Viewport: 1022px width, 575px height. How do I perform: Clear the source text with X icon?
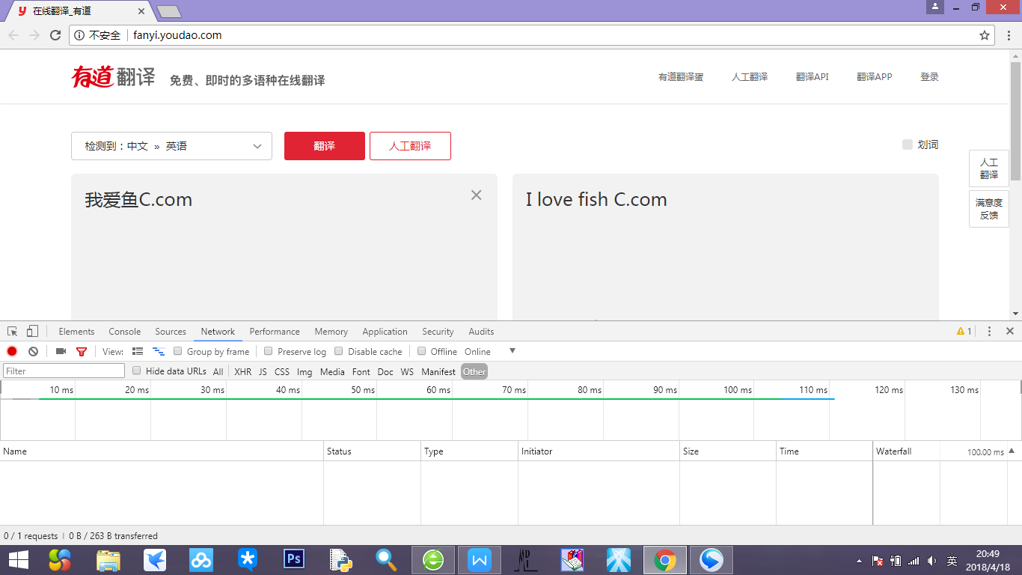[x=476, y=195]
